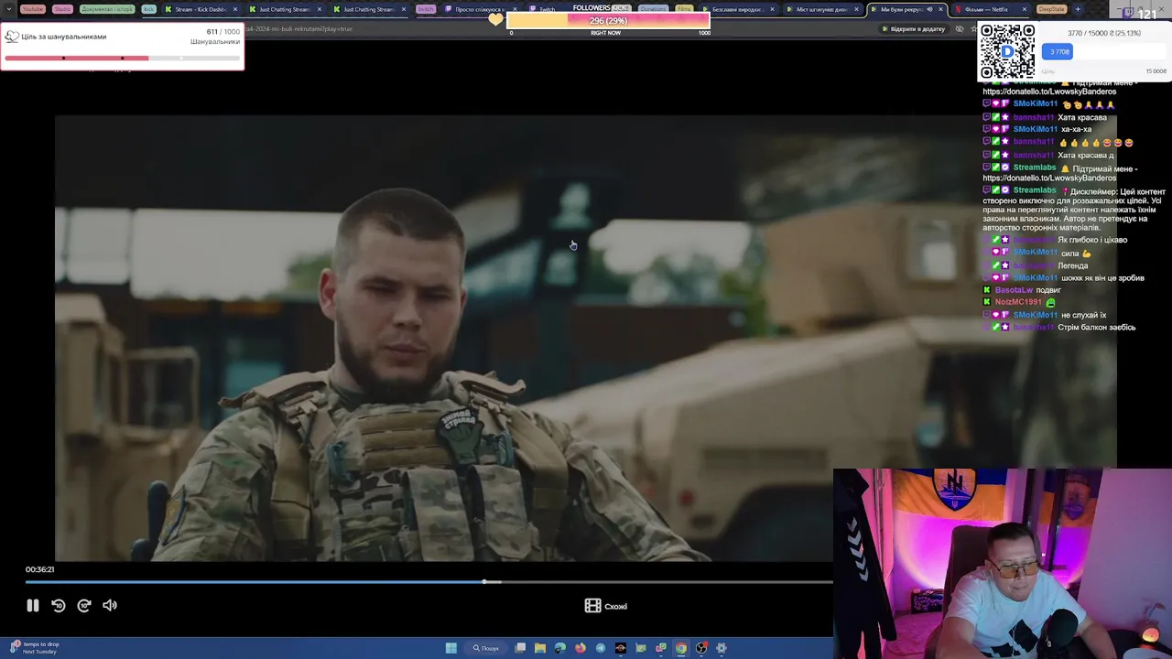
Task: Click chat username BasotaLw
Action: pos(1014,290)
